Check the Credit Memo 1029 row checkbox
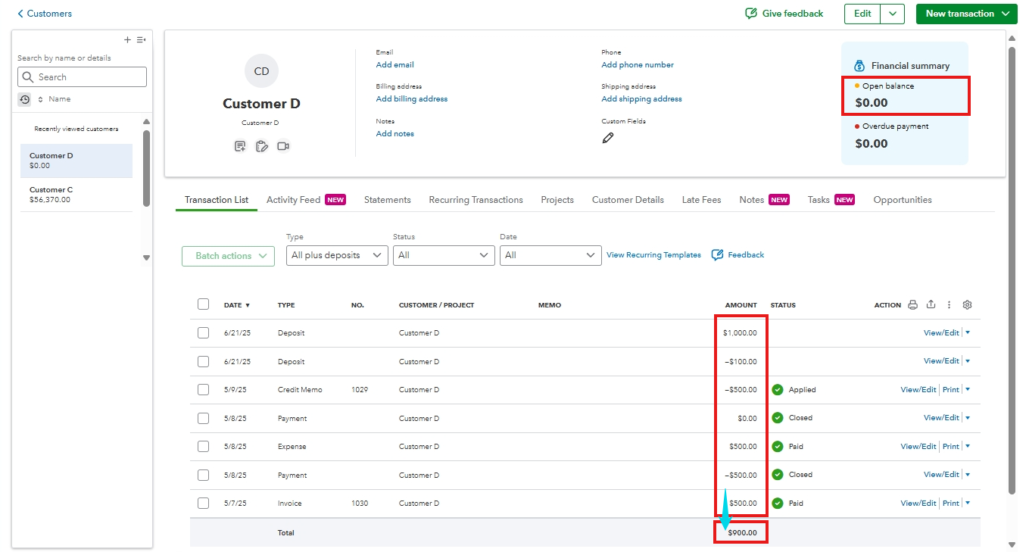The height and width of the screenshot is (552, 1026). click(203, 390)
